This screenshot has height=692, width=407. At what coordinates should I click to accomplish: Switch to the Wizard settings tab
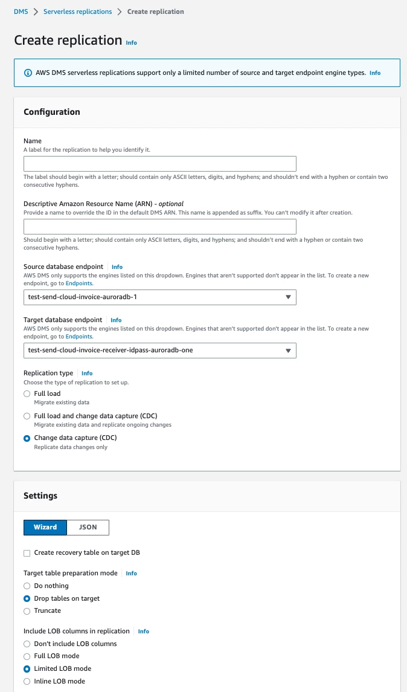coord(45,528)
